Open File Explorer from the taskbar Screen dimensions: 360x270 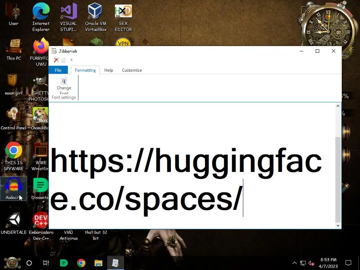click(98, 263)
